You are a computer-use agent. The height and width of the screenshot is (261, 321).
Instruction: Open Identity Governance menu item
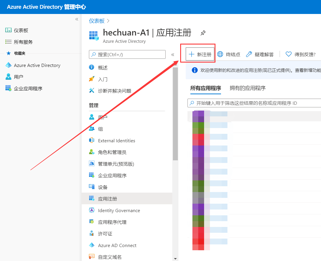pyautogui.click(x=119, y=211)
